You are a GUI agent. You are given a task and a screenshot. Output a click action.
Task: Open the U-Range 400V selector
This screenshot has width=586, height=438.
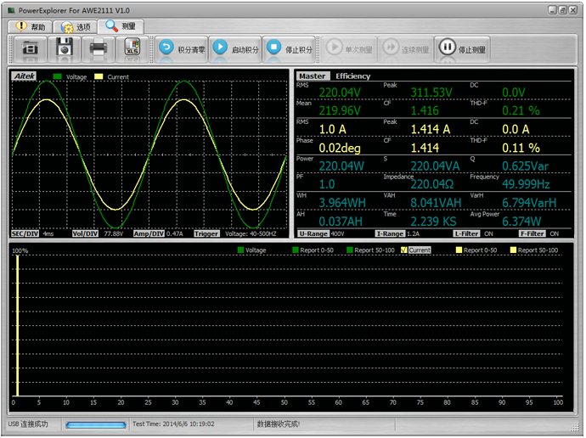click(337, 233)
